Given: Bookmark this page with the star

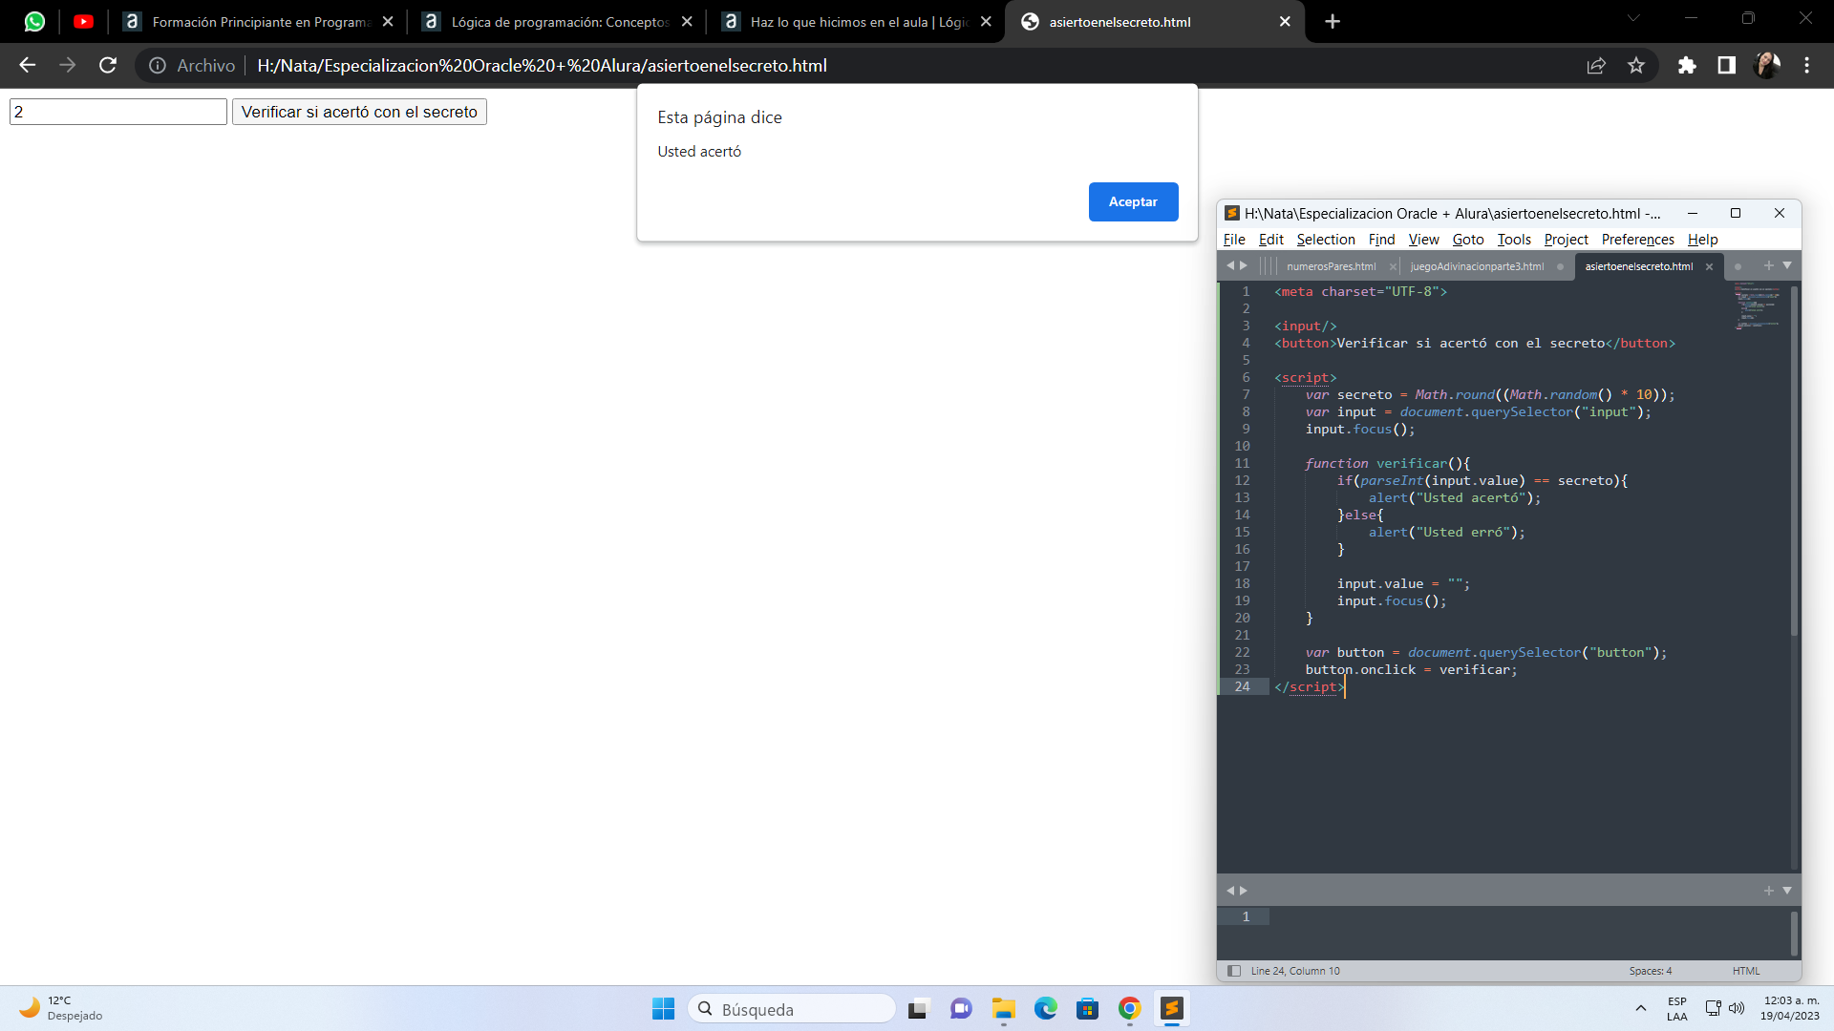Looking at the screenshot, I should point(1636,65).
